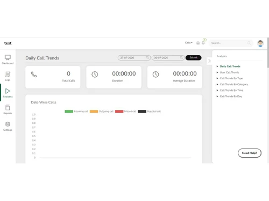Click the Analytics panel header text
The height and width of the screenshot is (201, 269).
coord(222,56)
